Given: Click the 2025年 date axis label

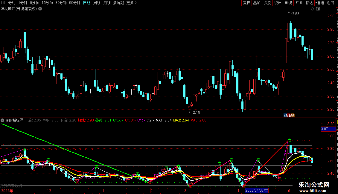Looking at the screenshot, I should (7, 190).
